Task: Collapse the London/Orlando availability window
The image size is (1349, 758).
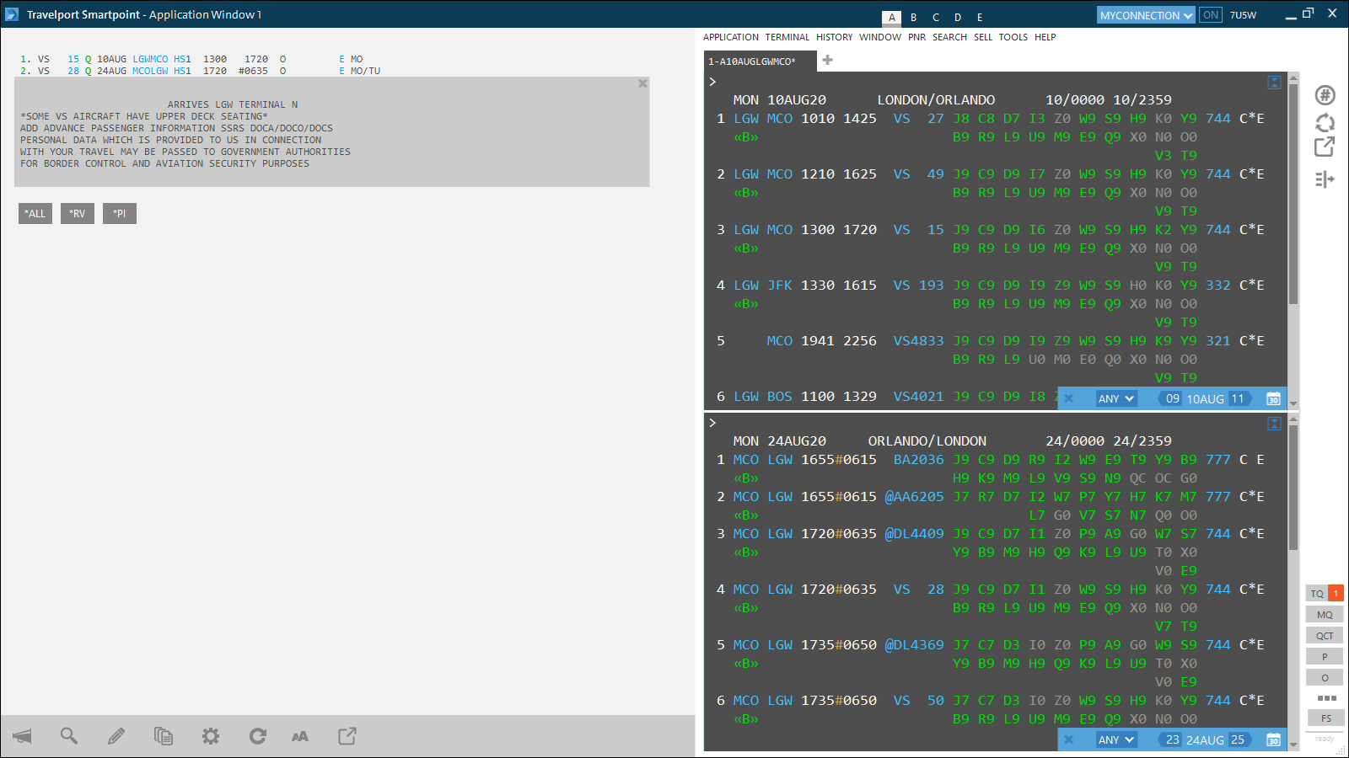Action: pos(1275,83)
